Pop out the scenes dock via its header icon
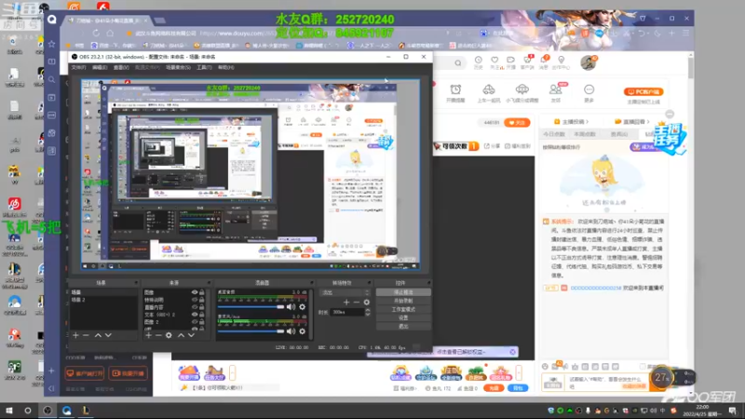Screen dimensions: 745x419 [136, 283]
